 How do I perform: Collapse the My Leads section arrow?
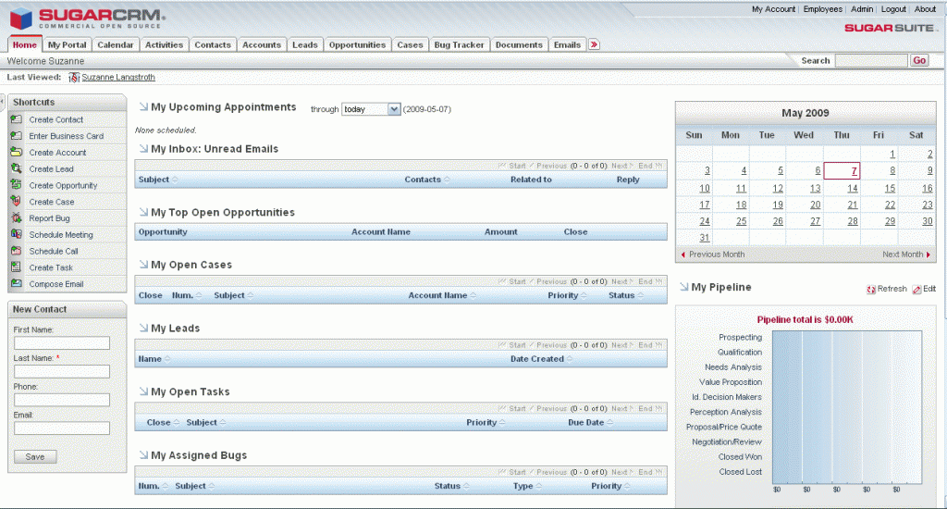143,328
